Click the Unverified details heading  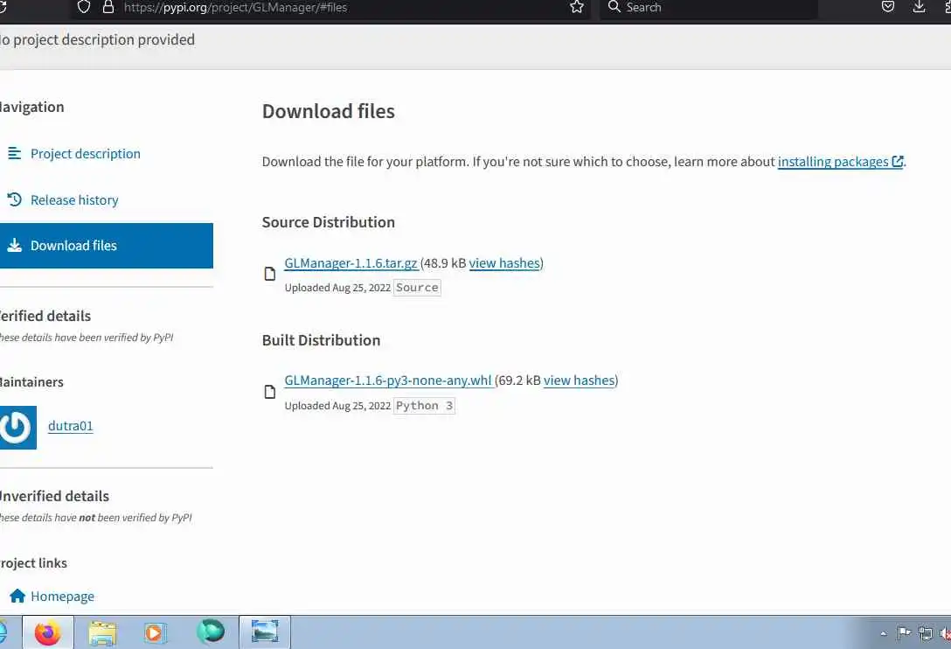[54, 496]
